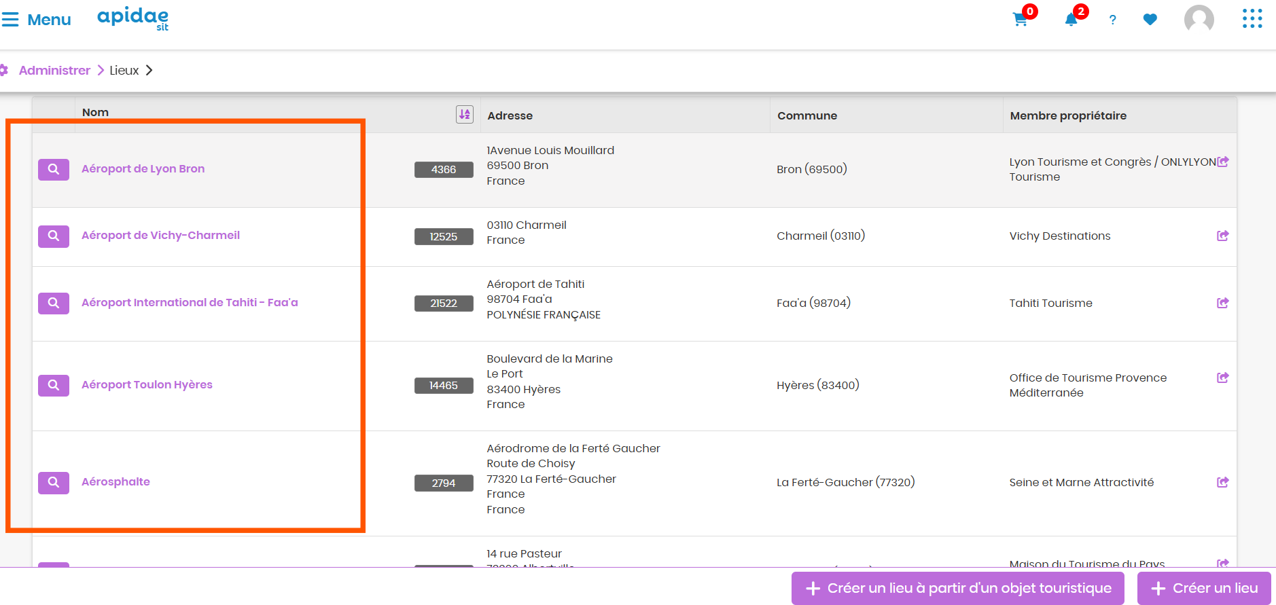Image resolution: width=1276 pixels, height=605 pixels.
Task: Open Aérosphalte link
Action: tap(116, 481)
